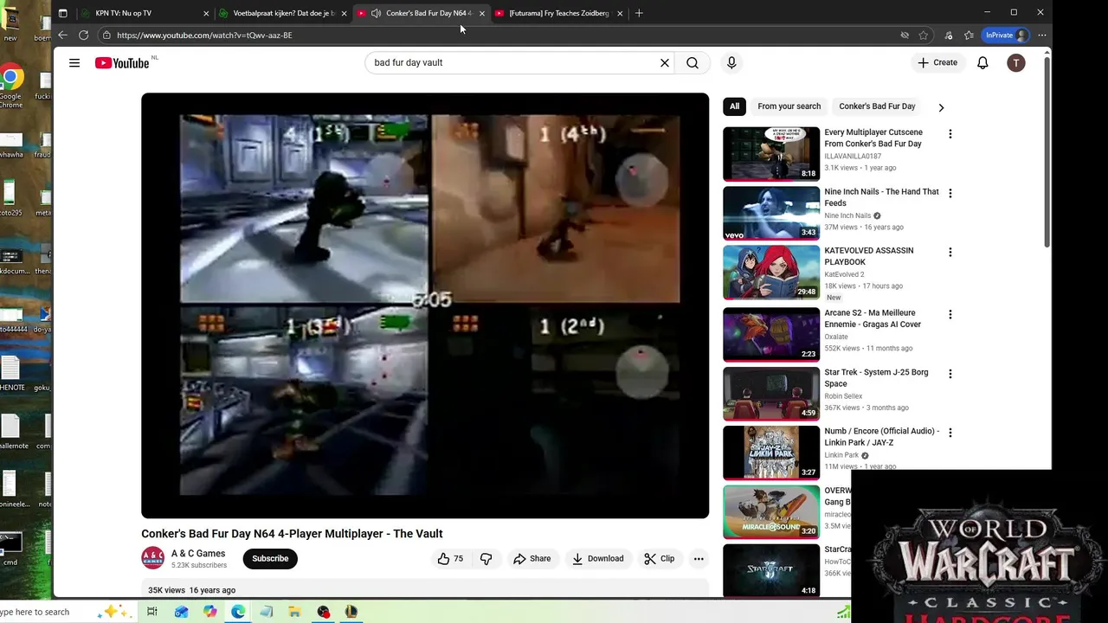This screenshot has width=1108, height=623.
Task: Open the Nine Inch Nails channel name
Action: pyautogui.click(x=847, y=215)
